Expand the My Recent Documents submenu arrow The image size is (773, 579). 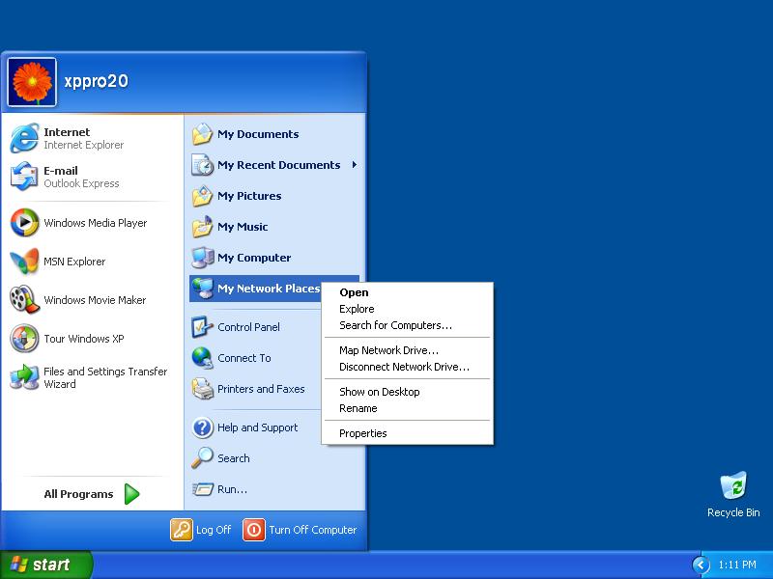pos(354,165)
